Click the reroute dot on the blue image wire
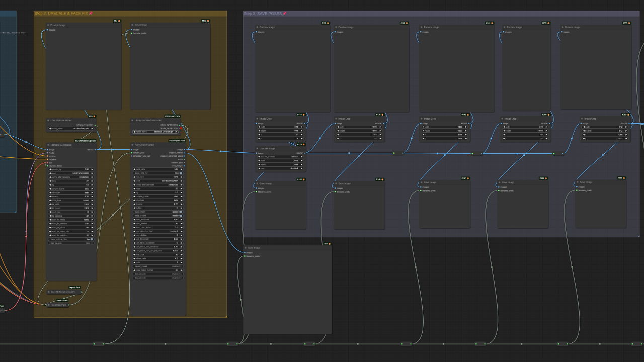 point(220,151)
